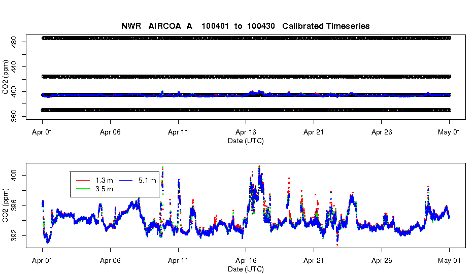Click 'Apr 11' on the bottom plot's x-axis
This screenshot has height=274, width=475.
pos(178,260)
